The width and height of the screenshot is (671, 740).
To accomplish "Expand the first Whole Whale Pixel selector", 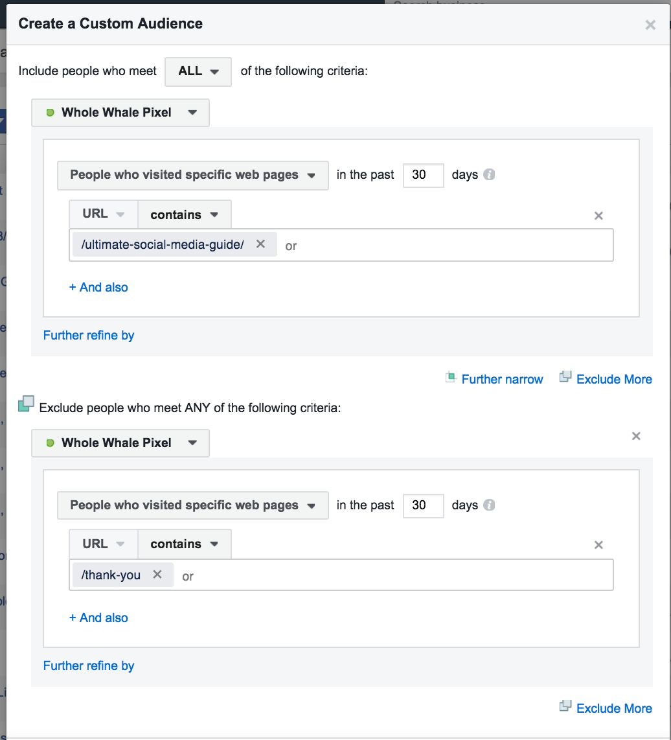I will 192,112.
